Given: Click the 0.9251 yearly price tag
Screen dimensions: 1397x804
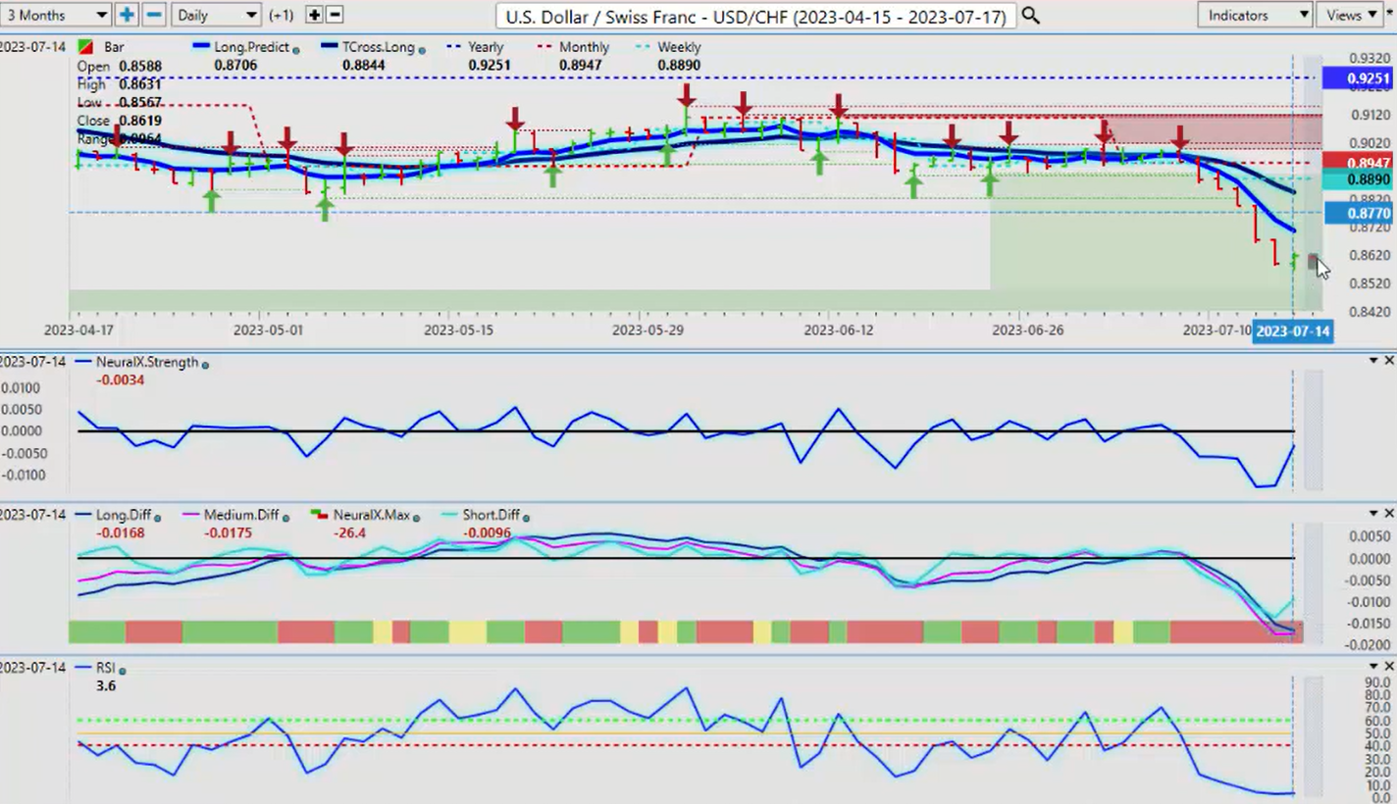Looking at the screenshot, I should tap(1357, 78).
